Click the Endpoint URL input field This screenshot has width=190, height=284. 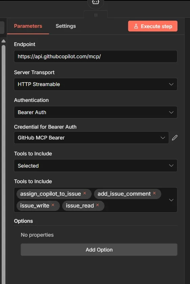(96, 56)
